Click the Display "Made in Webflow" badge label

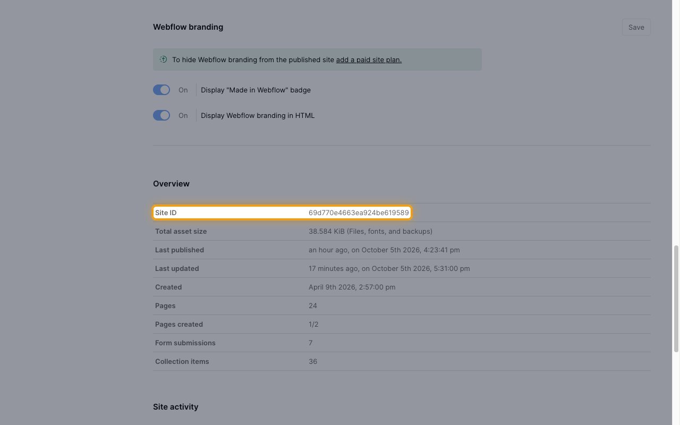pos(256,90)
